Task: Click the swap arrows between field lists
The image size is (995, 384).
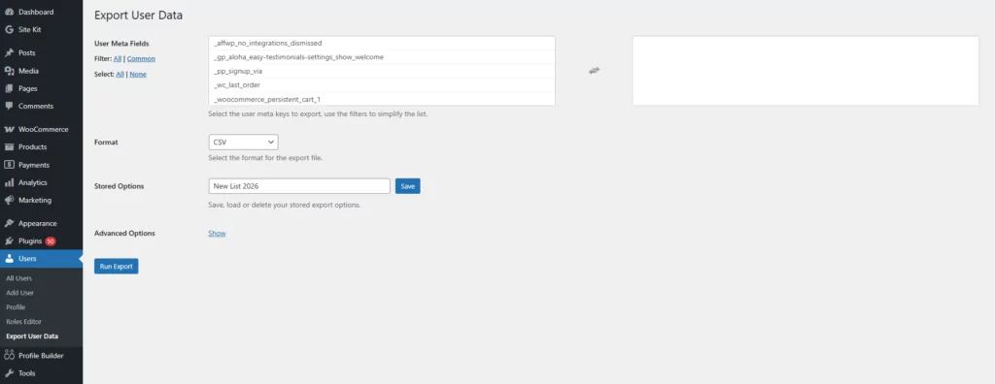Action: point(594,71)
